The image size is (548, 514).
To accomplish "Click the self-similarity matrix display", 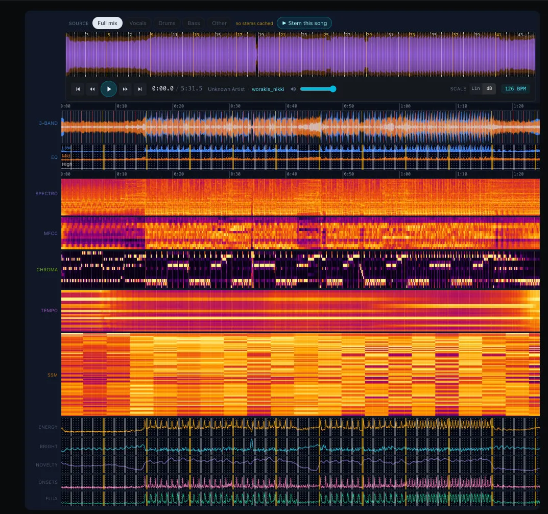I will pyautogui.click(x=301, y=375).
